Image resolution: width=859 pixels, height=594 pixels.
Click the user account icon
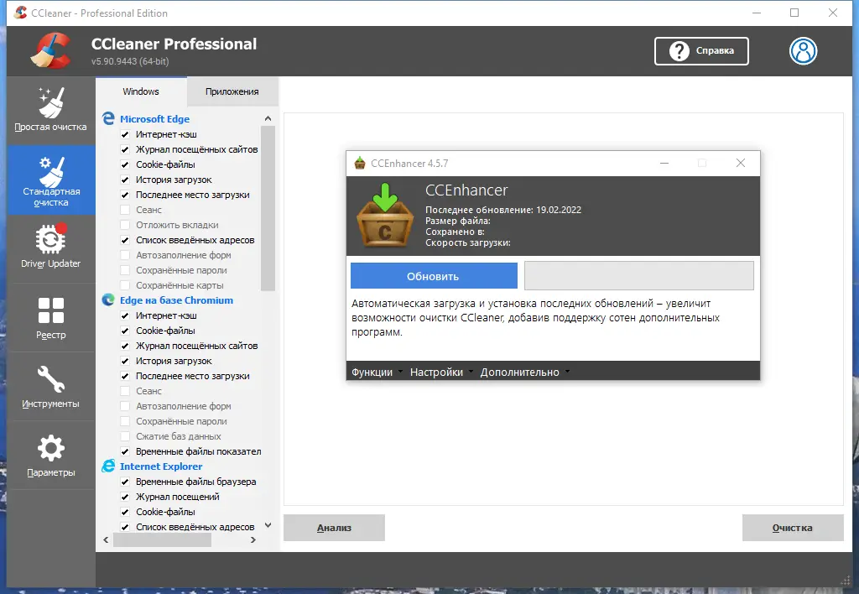803,51
